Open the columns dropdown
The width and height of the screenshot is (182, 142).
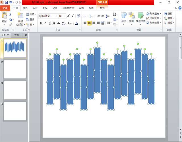[x=109, y=23]
